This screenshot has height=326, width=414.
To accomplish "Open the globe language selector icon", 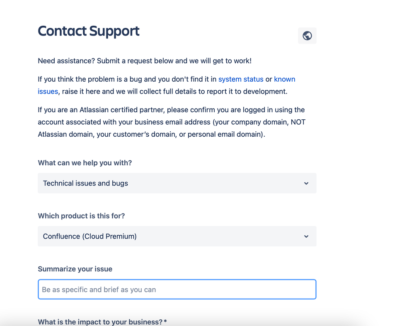I will tap(307, 36).
